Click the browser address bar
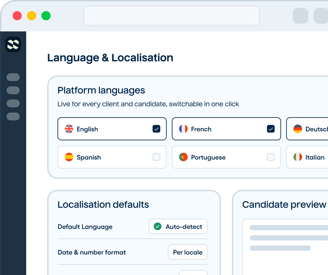The image size is (328, 275). tap(171, 16)
